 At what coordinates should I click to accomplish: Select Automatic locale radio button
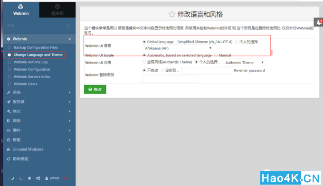point(144,55)
